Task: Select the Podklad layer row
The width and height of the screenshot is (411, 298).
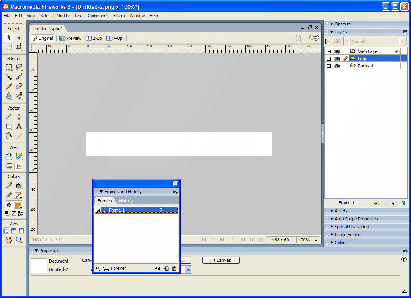Action: click(366, 66)
